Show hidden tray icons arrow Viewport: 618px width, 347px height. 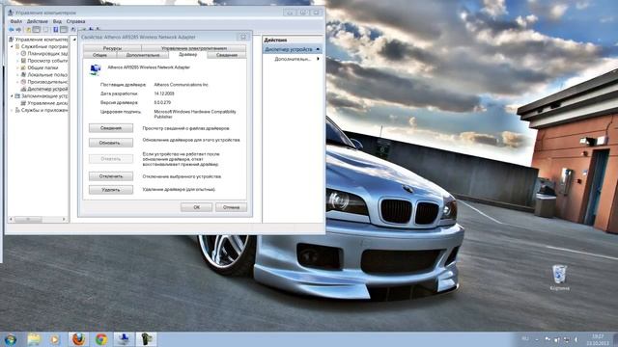[537, 339]
